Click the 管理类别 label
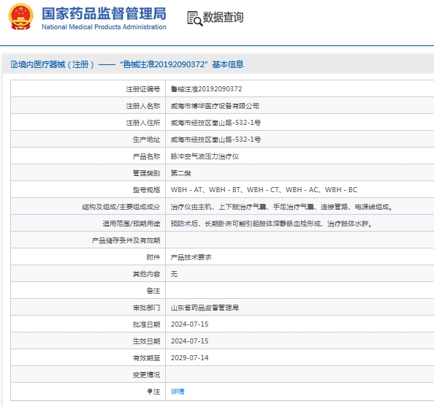The image size is (434, 407). pyautogui.click(x=146, y=173)
